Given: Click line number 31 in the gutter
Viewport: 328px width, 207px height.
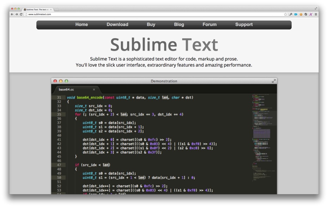Looking at the screenshot, I should (x=59, y=97).
